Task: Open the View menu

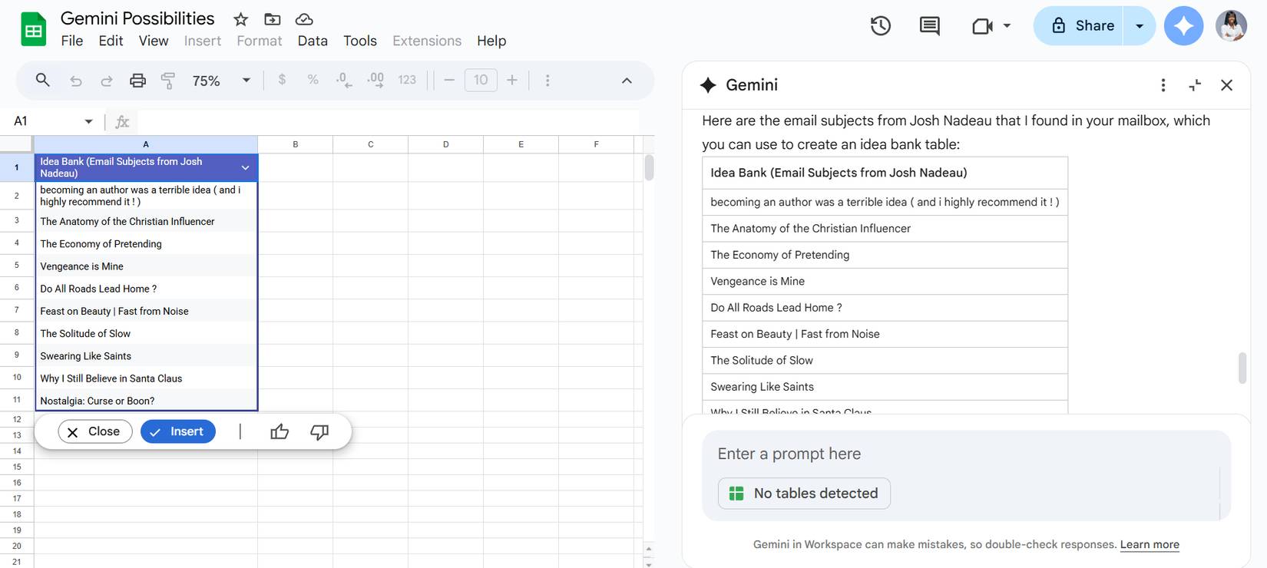Action: point(154,41)
